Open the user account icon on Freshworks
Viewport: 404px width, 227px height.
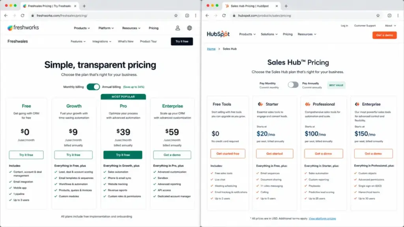coord(178,28)
